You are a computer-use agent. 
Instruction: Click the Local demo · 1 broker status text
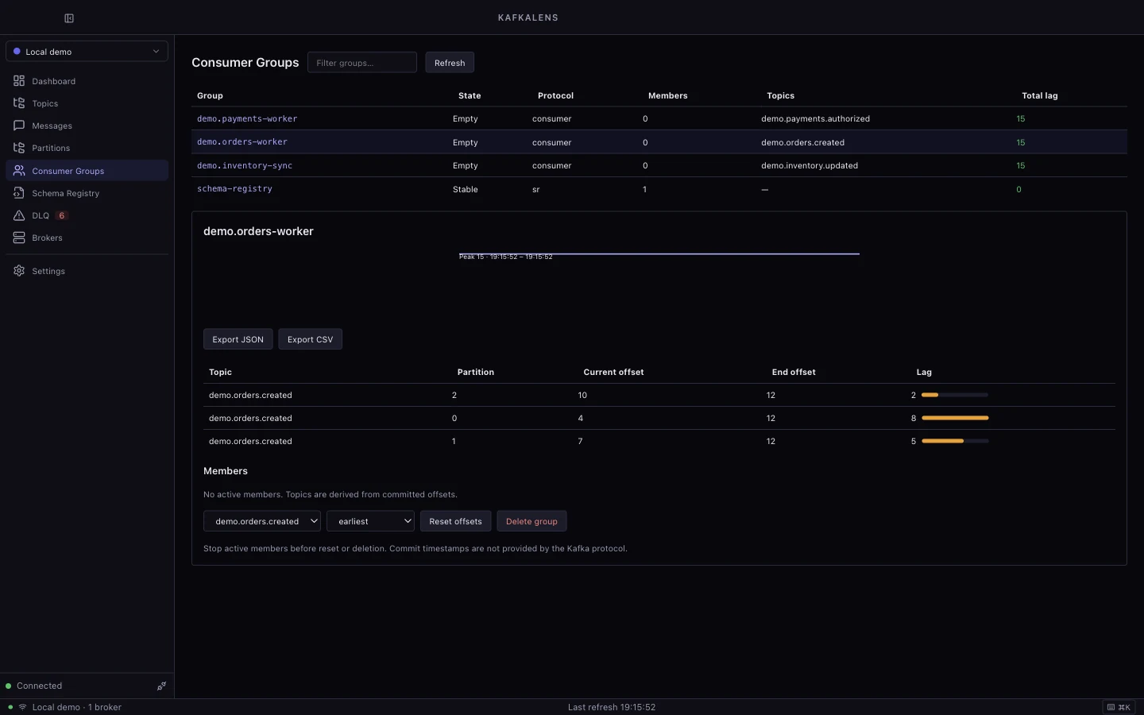[77, 707]
